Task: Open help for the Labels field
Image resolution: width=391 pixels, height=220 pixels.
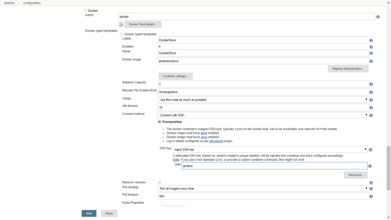Action: (x=371, y=40)
